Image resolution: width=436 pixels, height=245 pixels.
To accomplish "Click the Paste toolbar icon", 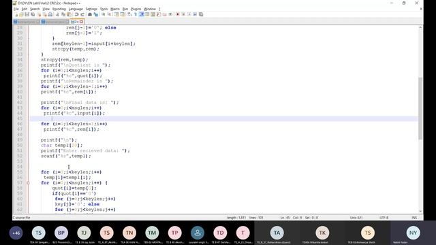I will click(x=69, y=14).
